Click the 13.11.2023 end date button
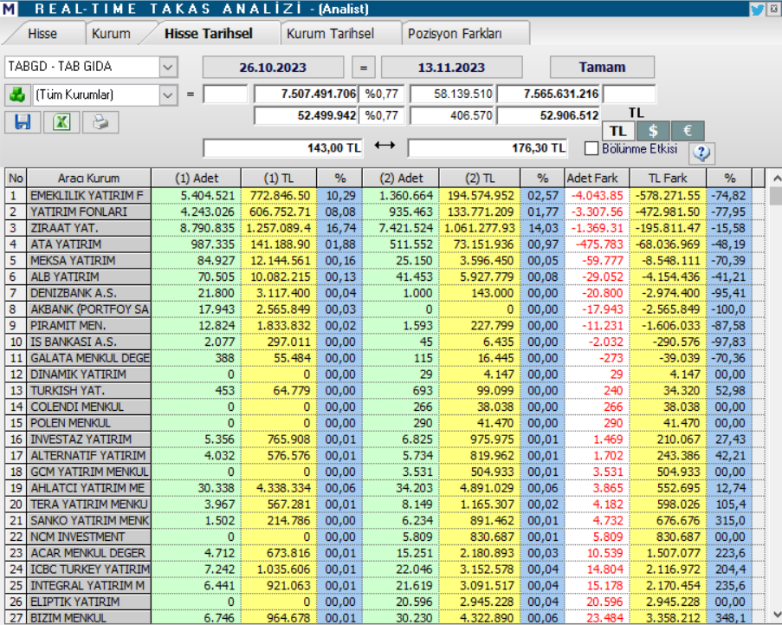This screenshot has width=782, height=625. pos(451,67)
